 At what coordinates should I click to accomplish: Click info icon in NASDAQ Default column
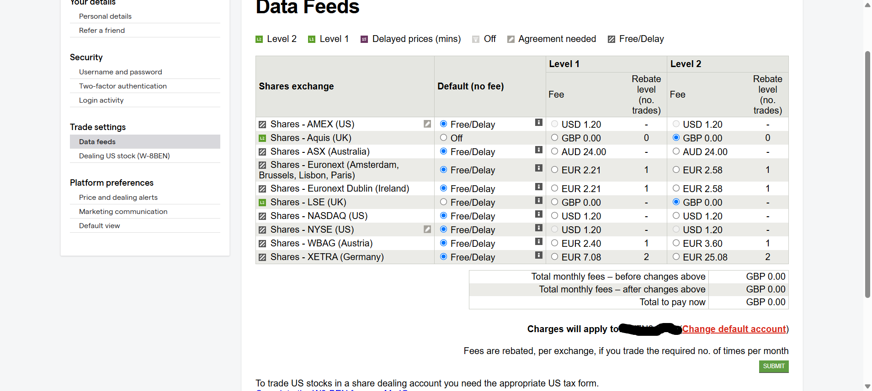coord(538,214)
